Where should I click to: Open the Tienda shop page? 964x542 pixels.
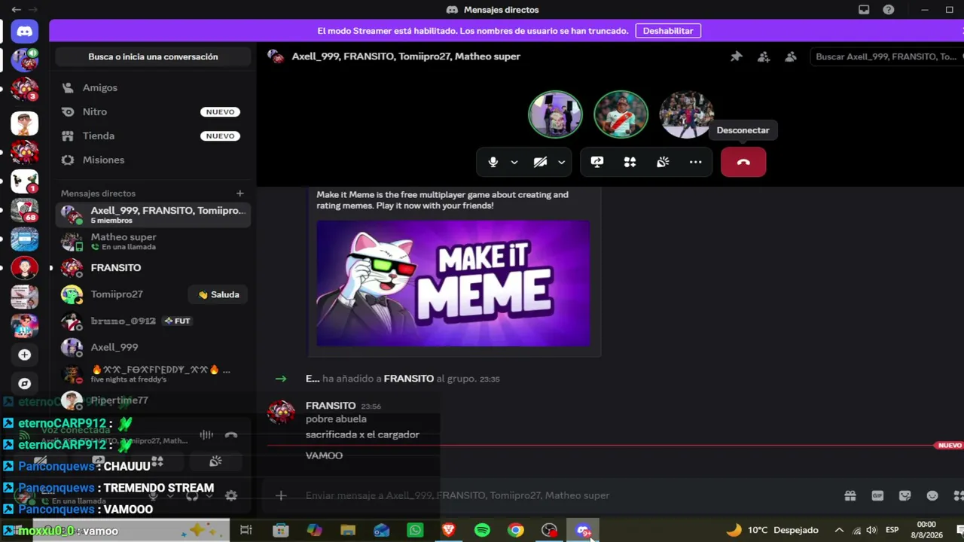[153, 135]
